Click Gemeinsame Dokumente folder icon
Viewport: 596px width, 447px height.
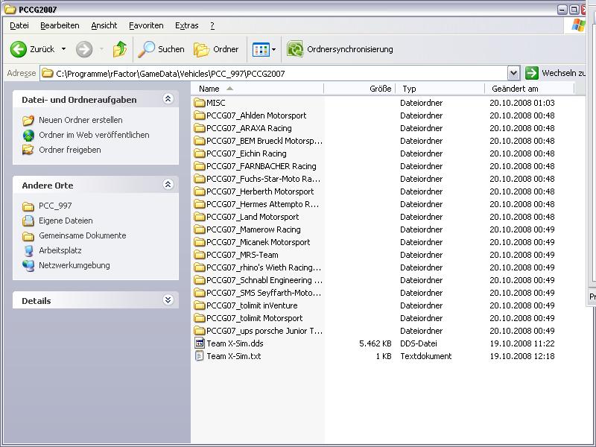(28, 235)
